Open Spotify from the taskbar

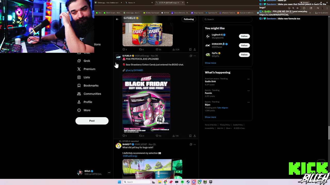[x=182, y=182]
